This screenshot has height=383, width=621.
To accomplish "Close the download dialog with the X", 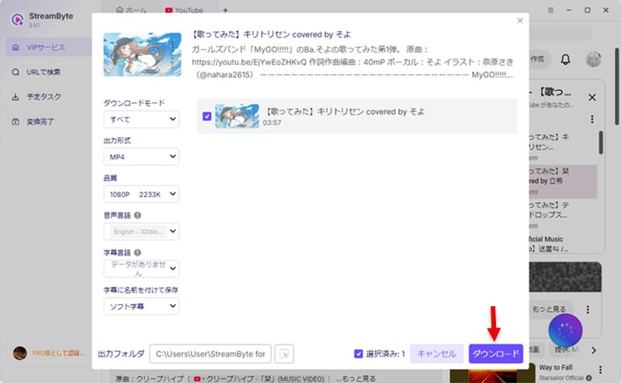I will pyautogui.click(x=520, y=21).
